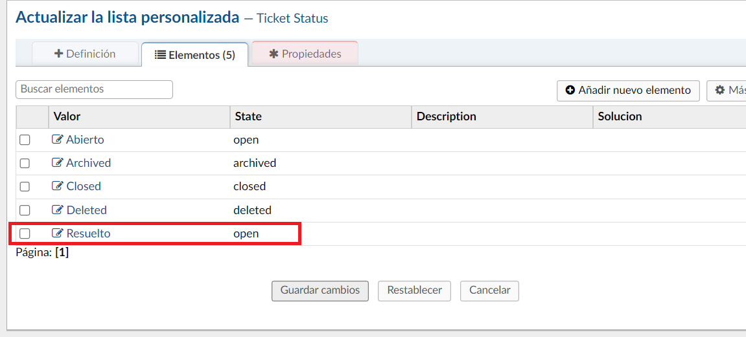Image resolution: width=746 pixels, height=337 pixels.
Task: Click the edit icon beside Deleted
Action: [x=58, y=210]
